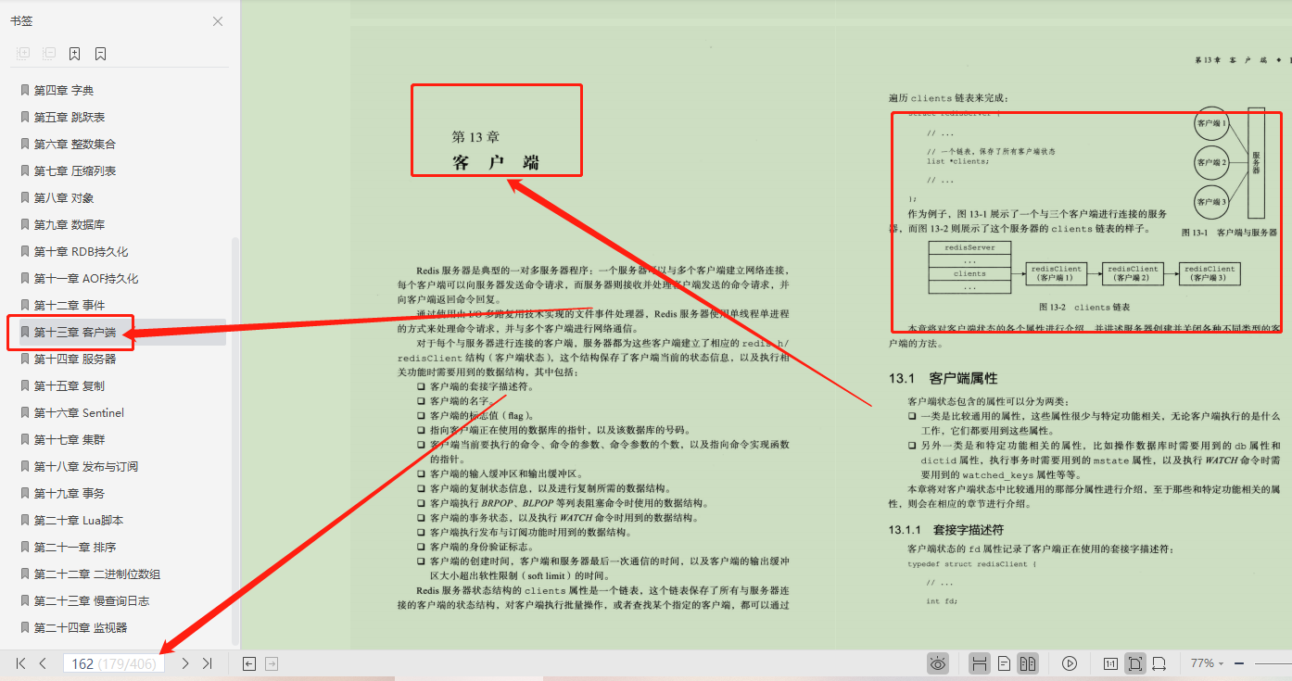This screenshot has height=681, width=1292.
Task: Click the 图13-1 客户端与服务器 figure caption
Action: tap(1229, 233)
